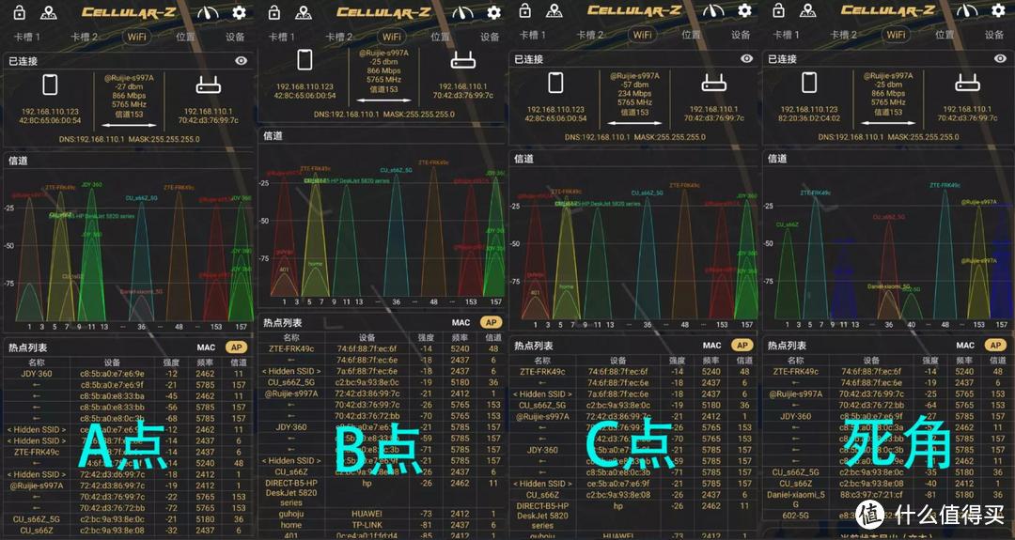The height and width of the screenshot is (540, 1015).
Task: Sort by 频率 column in second screenshot
Action: click(x=461, y=337)
